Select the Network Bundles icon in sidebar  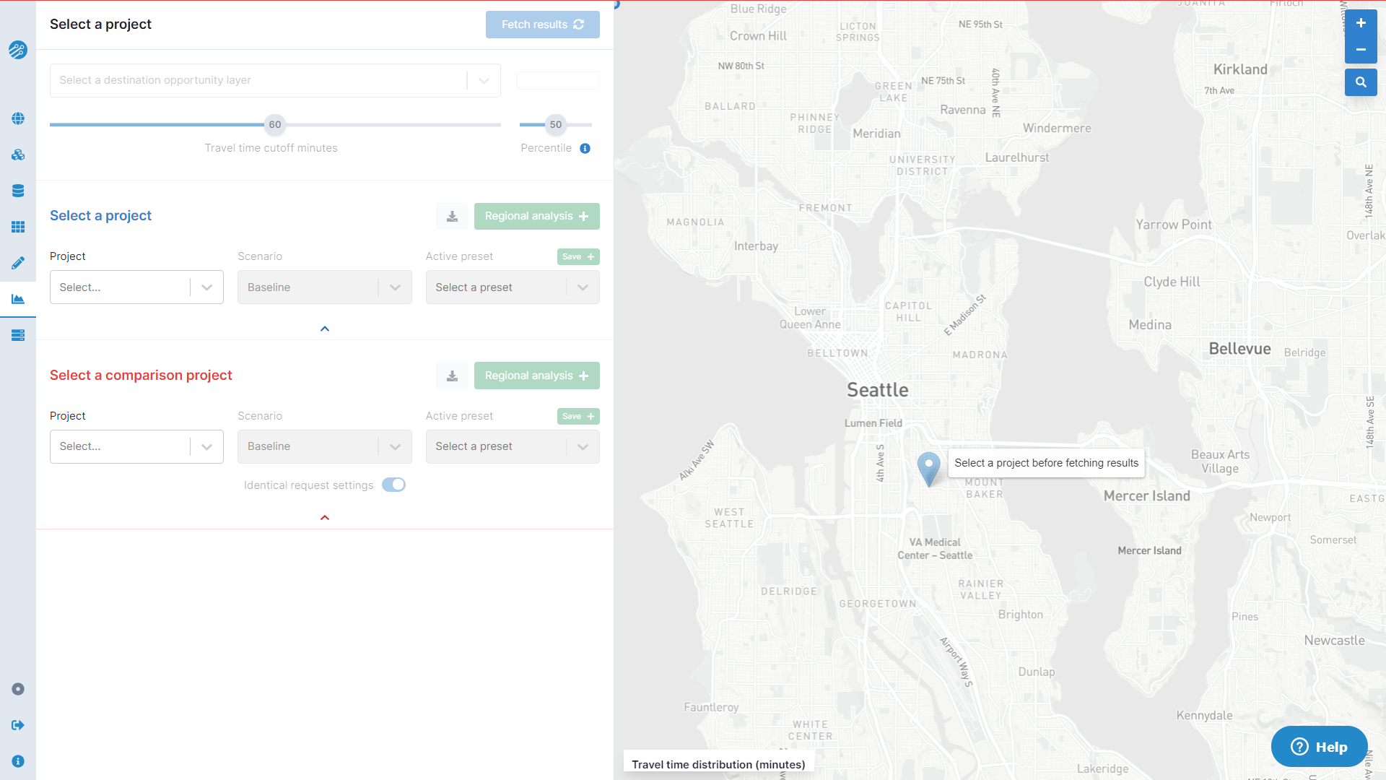pos(18,155)
